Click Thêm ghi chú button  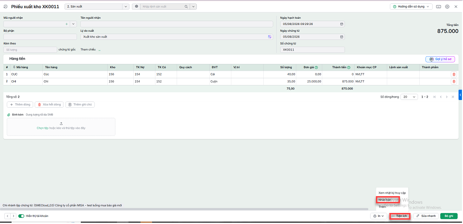click(80, 105)
